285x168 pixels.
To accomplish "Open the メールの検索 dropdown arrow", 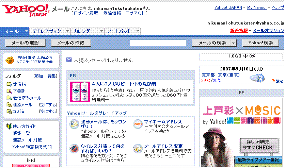I will tap(234, 43).
